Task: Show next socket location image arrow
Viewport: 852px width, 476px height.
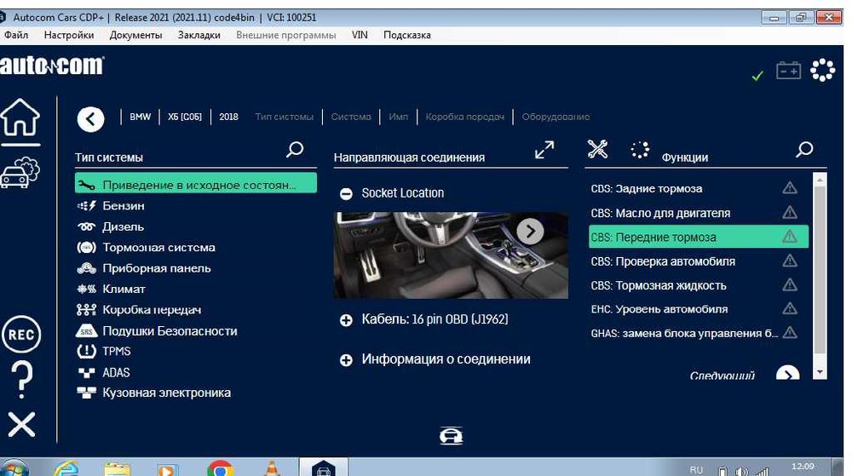Action: click(x=530, y=232)
